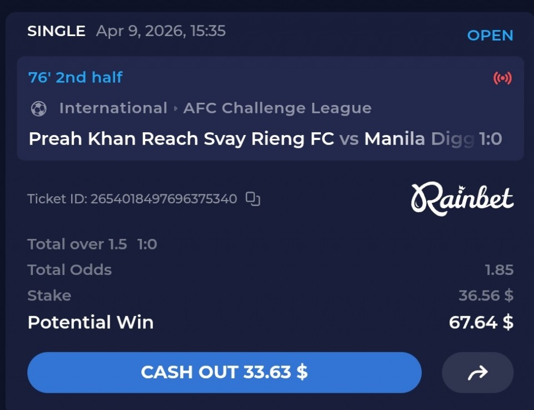Open AFC Challenge League breadcrumb
Image resolution: width=534 pixels, height=410 pixels.
[277, 108]
